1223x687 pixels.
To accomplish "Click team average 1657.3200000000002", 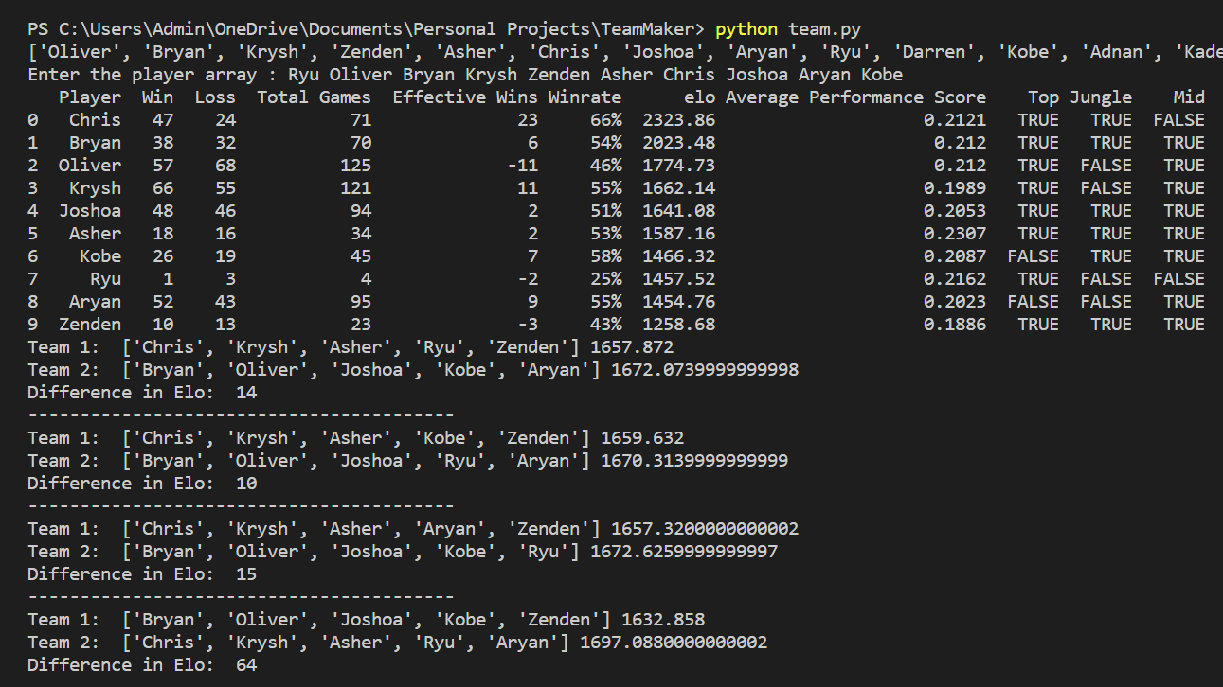I will click(705, 529).
